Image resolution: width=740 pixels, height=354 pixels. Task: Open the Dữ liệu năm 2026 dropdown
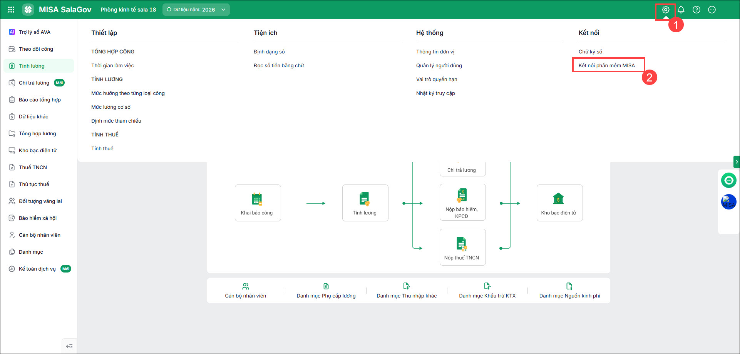(196, 10)
